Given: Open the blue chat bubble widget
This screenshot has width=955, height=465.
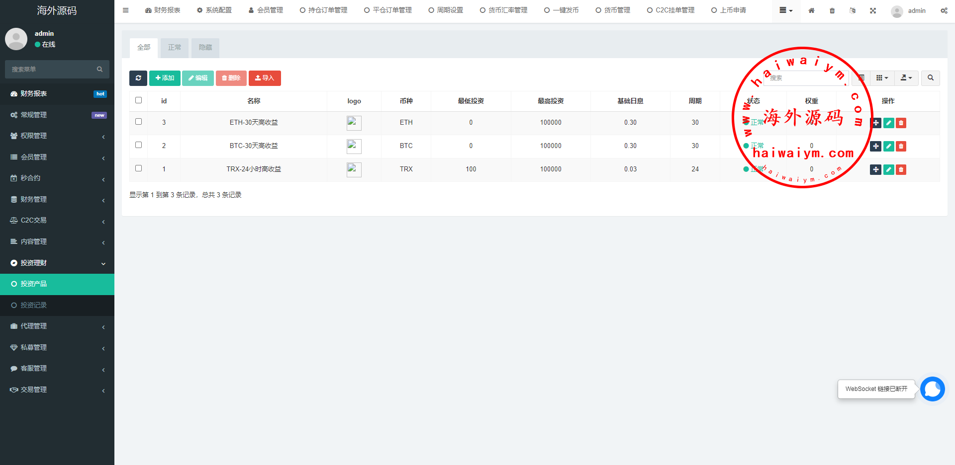Looking at the screenshot, I should coord(932,389).
